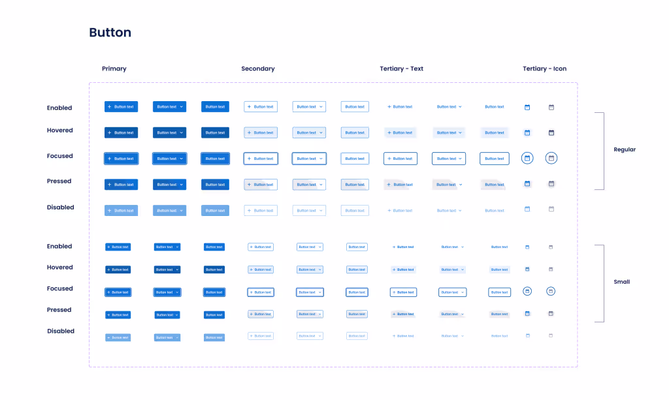Open the Tertiary text dropdown button in Regular Enabled row
Viewport: 669px width, 400px height.
(x=449, y=107)
